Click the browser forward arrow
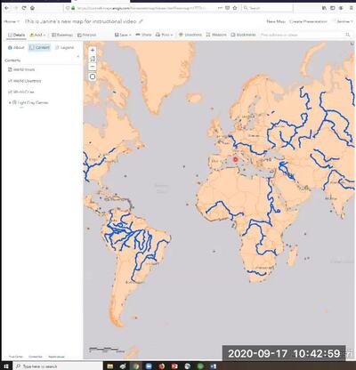The height and width of the screenshot is (370, 356). tap(15, 8)
